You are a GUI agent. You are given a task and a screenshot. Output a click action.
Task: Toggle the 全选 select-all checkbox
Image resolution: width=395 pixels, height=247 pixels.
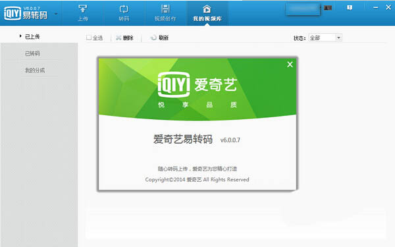[89, 38]
